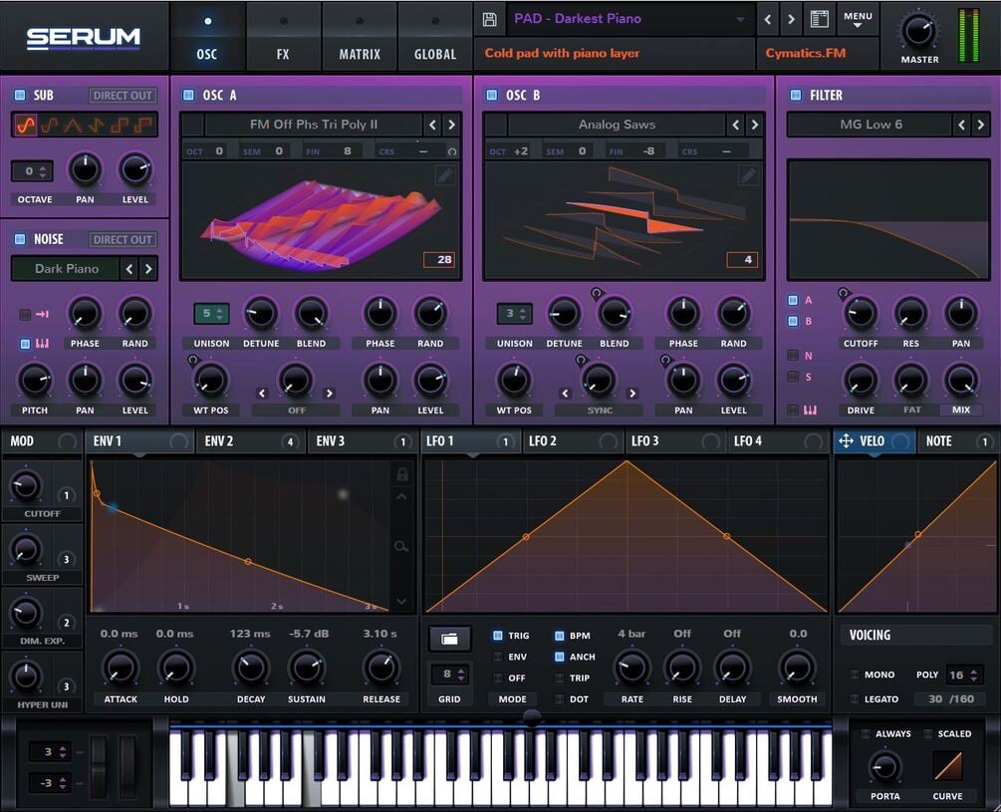The height and width of the screenshot is (812, 1001).
Task: Open the Analog Saws wavetable list
Action: point(617,125)
